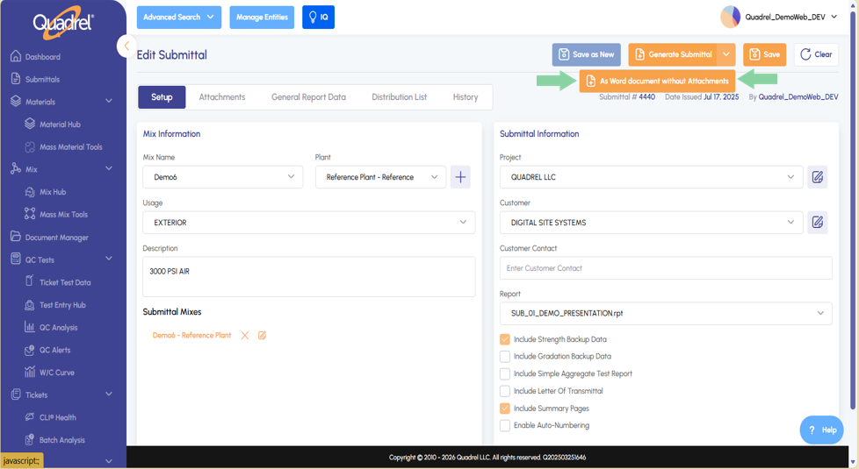Open the Plant dropdown
Viewport: 859px width, 469px height.
click(380, 177)
